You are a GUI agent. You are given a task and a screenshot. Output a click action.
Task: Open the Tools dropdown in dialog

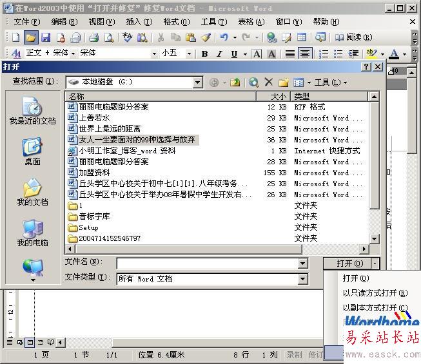click(x=331, y=82)
